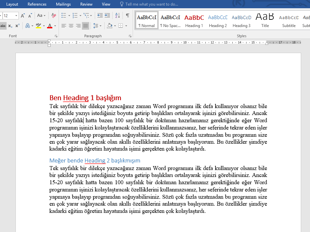The image size is (310, 232).
Task: Sort text A to Z
Action: pyautogui.click(x=117, y=15)
